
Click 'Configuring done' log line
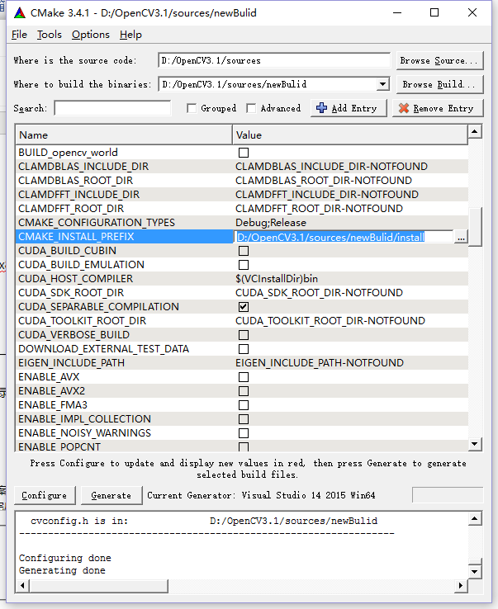coord(65,558)
